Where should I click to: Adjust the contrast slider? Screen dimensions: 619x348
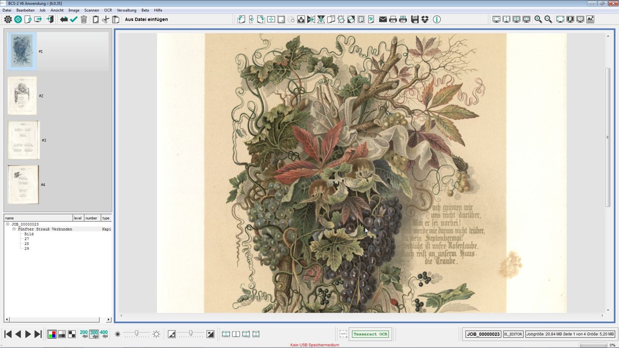pyautogui.click(x=191, y=334)
